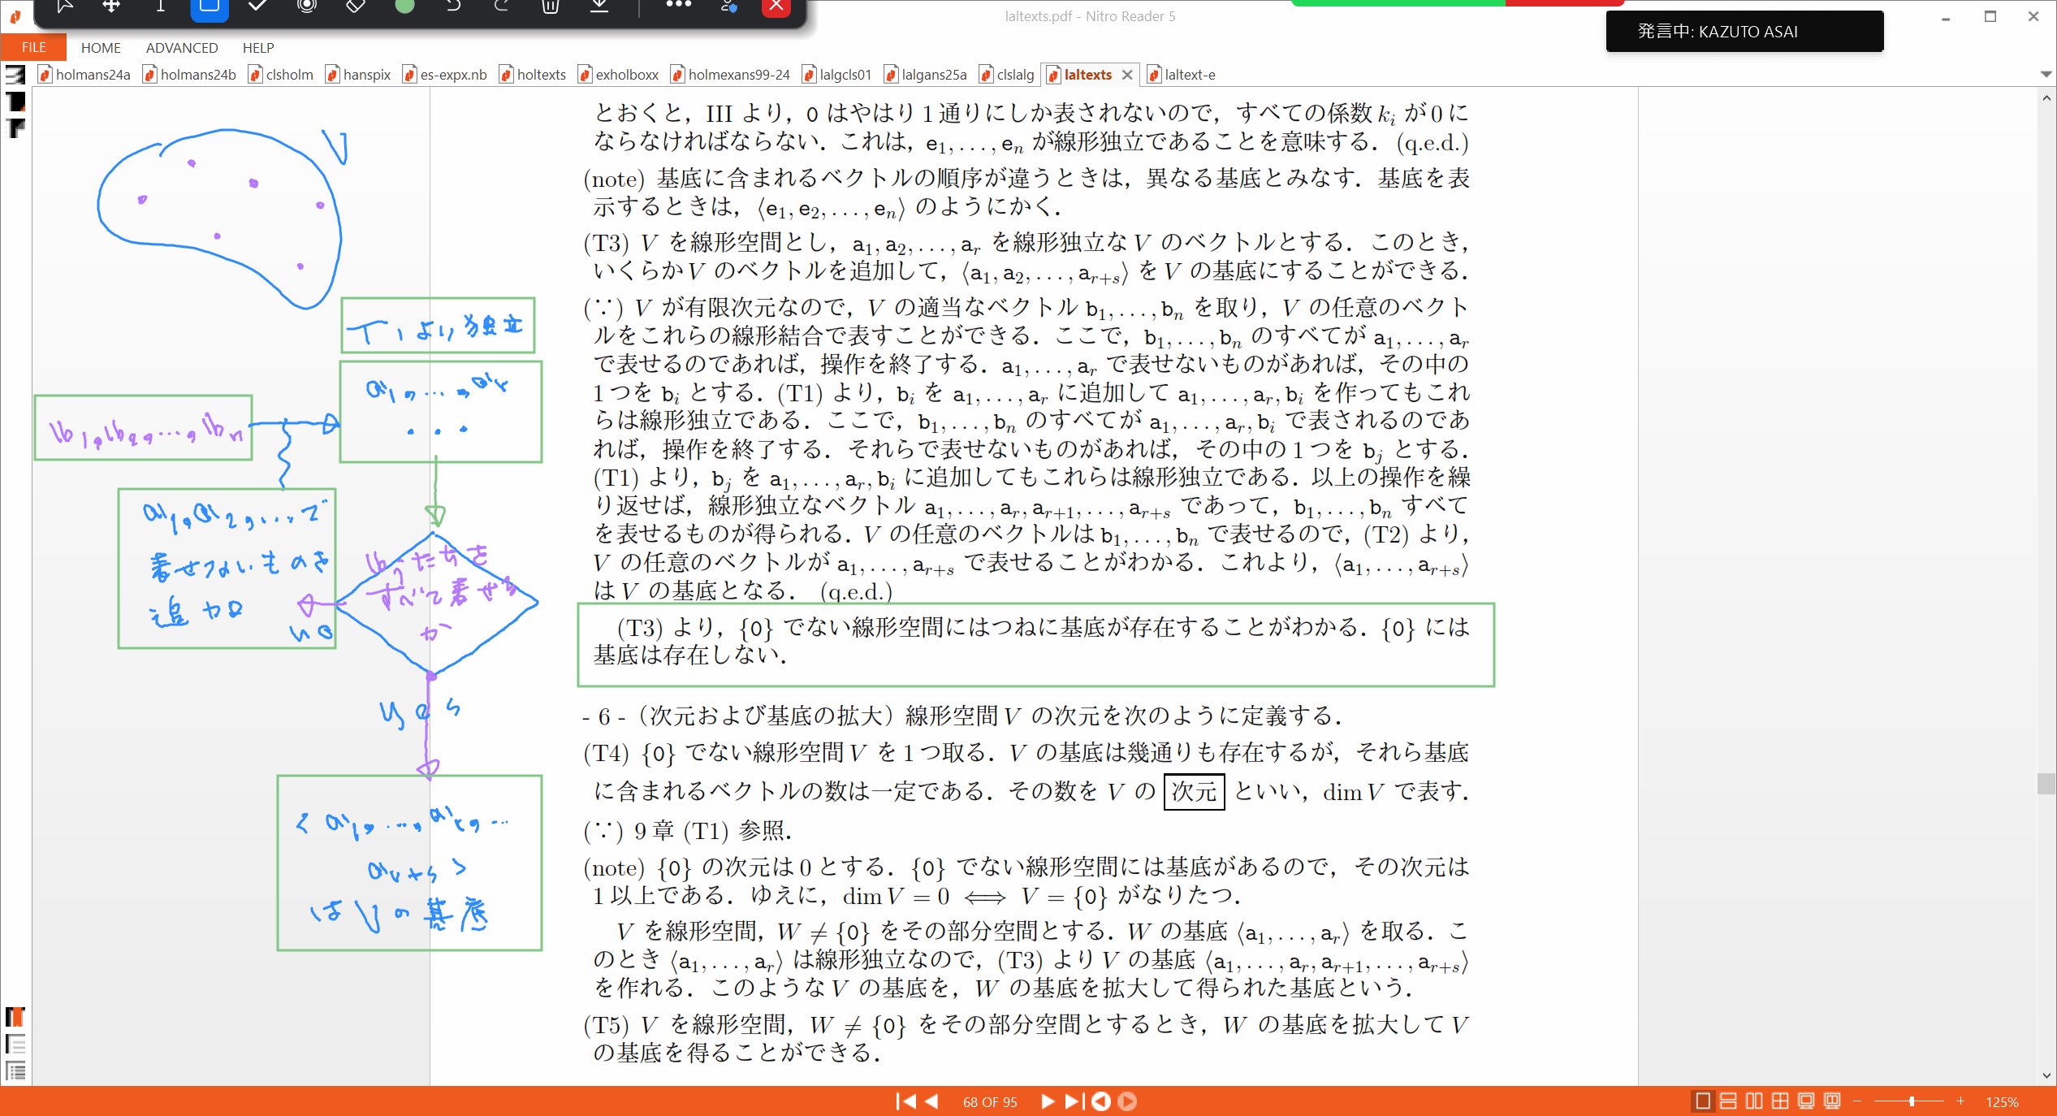This screenshot has height=1116, width=2057.
Task: Switch to the exholboxx document tab
Action: 619,75
